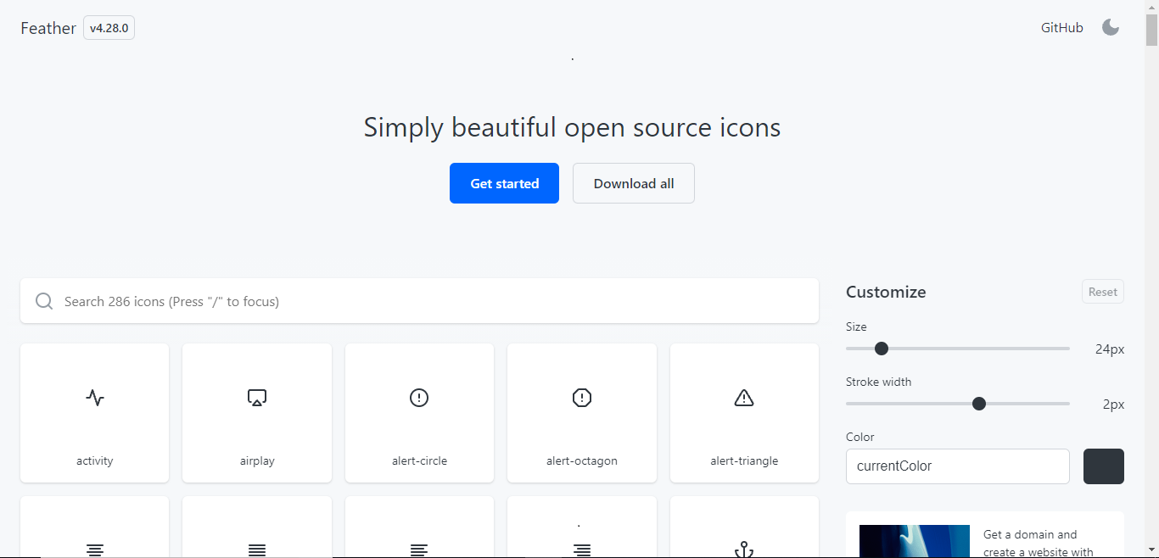
Task: Select the alert-circle icon
Action: coord(419,413)
